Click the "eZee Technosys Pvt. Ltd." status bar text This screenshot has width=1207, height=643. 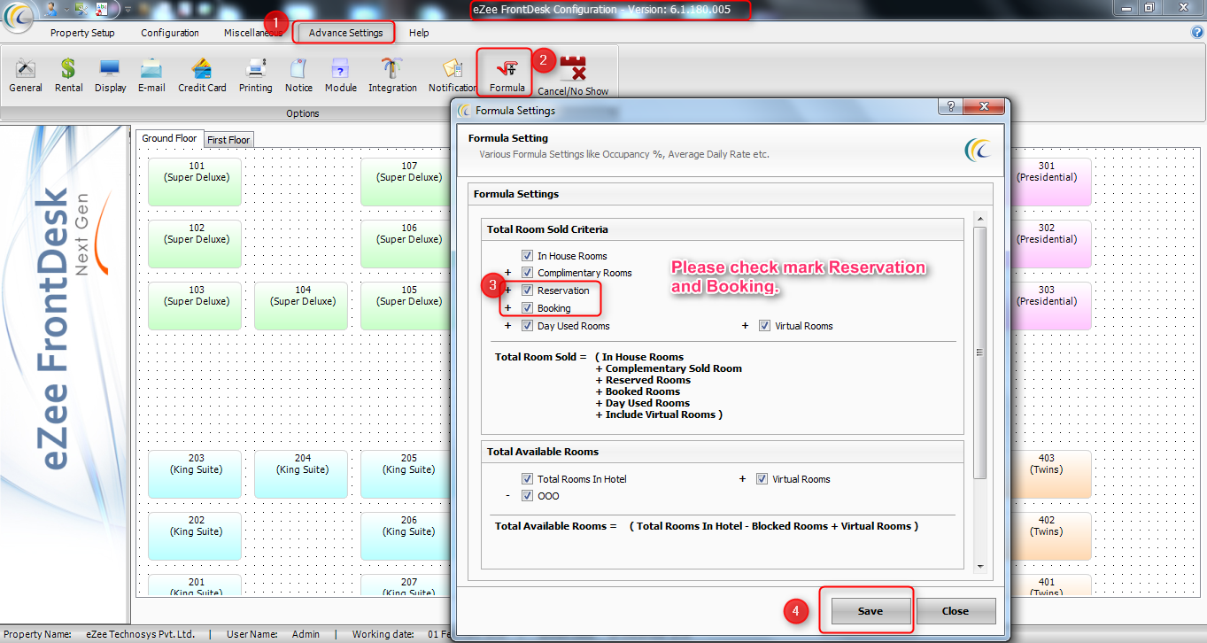point(140,634)
